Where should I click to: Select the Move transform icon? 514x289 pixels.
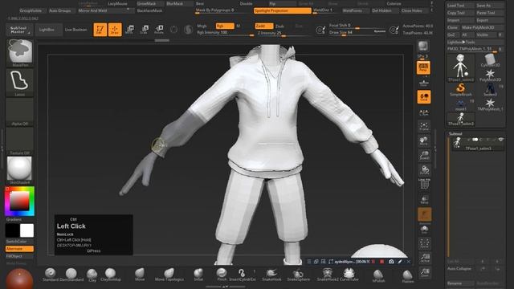[129, 30]
